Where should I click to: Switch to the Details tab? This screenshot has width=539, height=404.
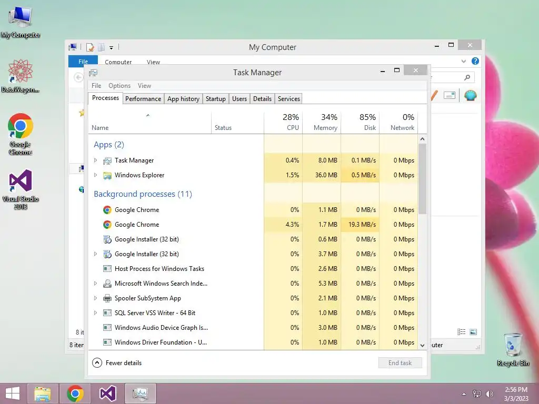click(262, 99)
